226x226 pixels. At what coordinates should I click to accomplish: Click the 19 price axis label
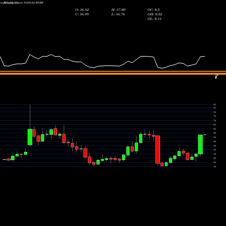215,166
